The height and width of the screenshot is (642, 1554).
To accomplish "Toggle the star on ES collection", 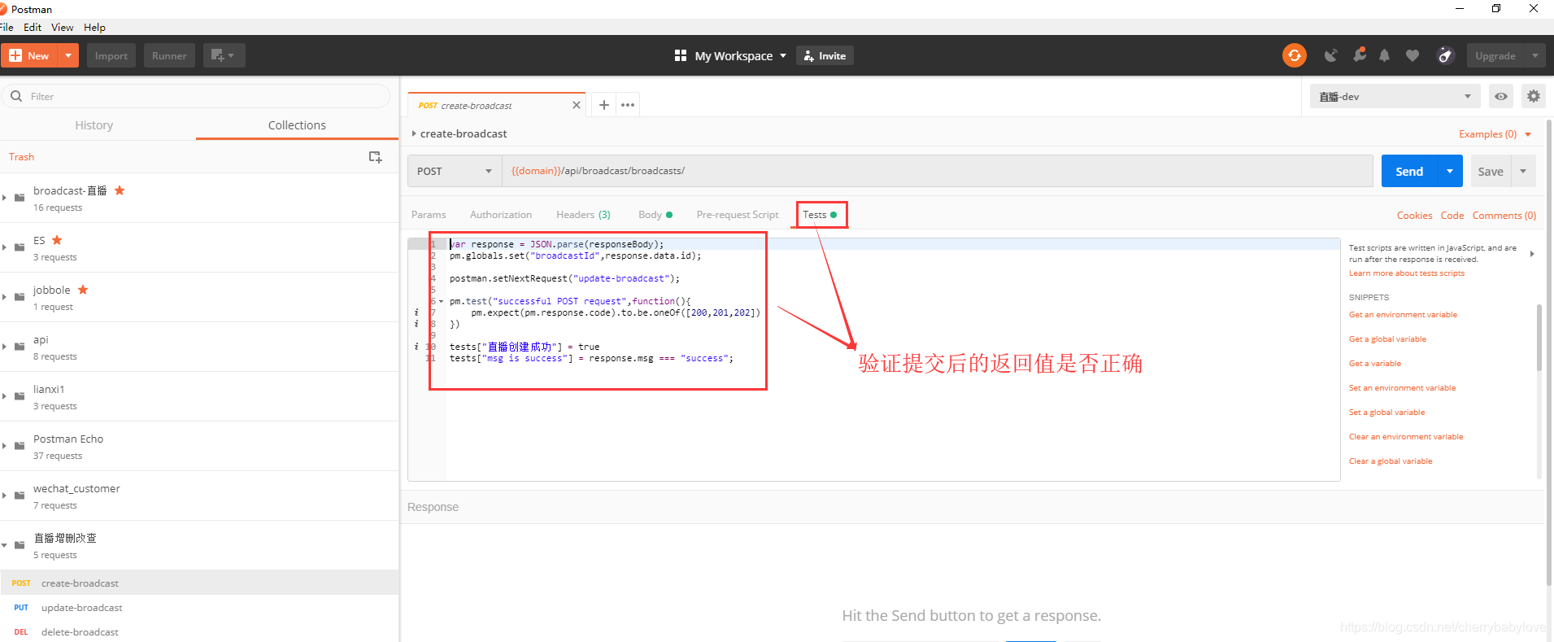I will tap(57, 240).
